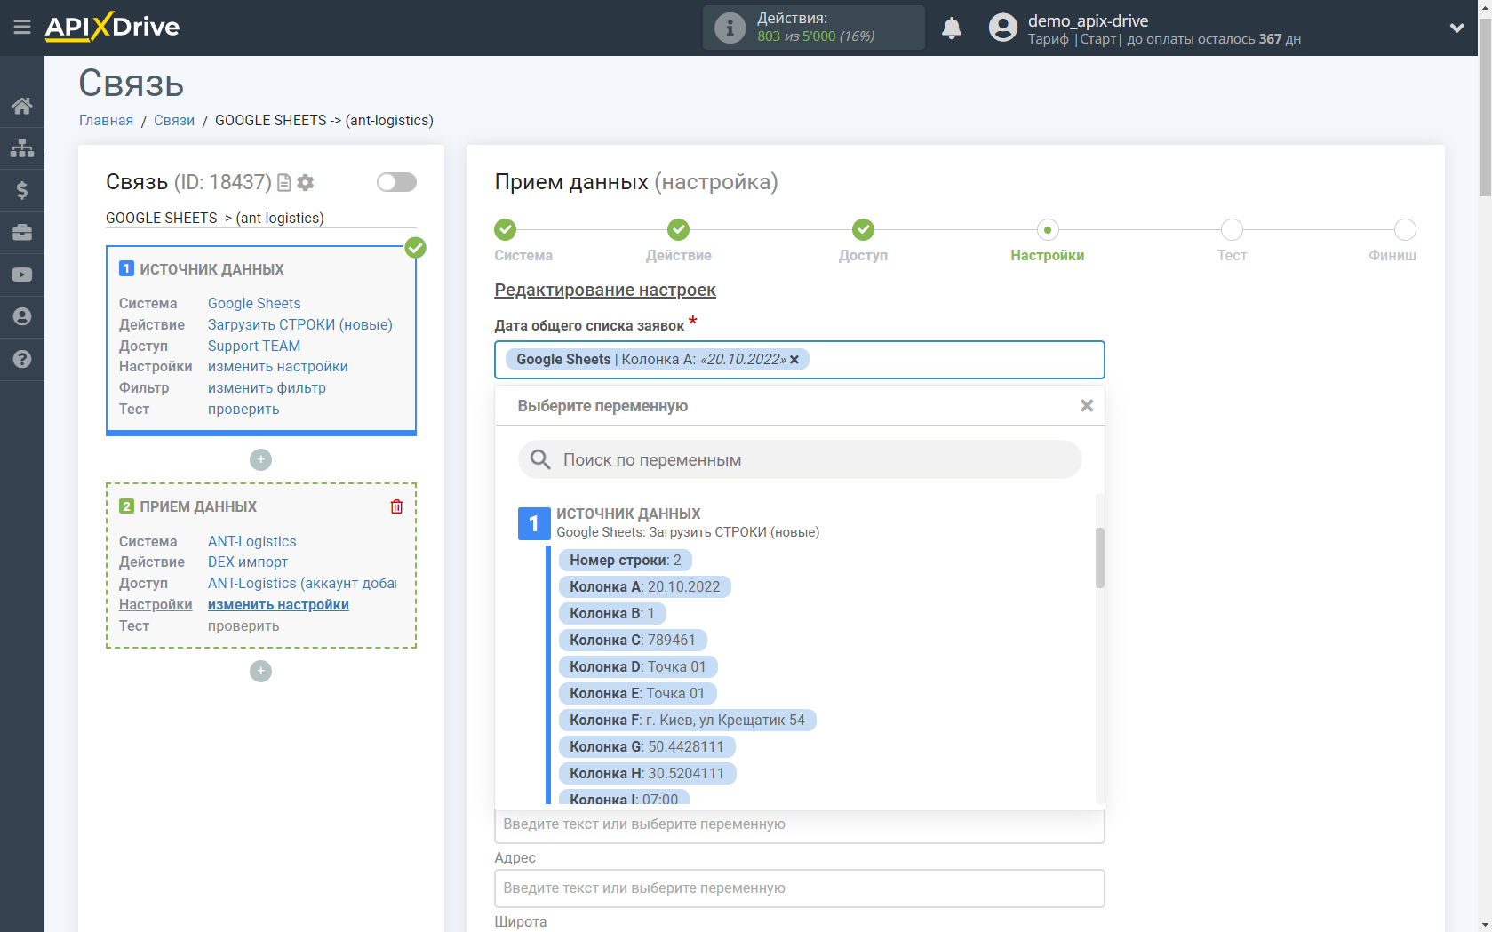Select variable Колонка E: Точка 01
This screenshot has width=1492, height=932.
(637, 694)
